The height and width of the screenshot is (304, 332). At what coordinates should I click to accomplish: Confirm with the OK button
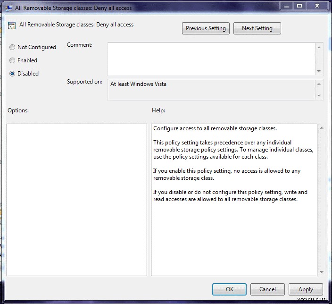click(229, 289)
